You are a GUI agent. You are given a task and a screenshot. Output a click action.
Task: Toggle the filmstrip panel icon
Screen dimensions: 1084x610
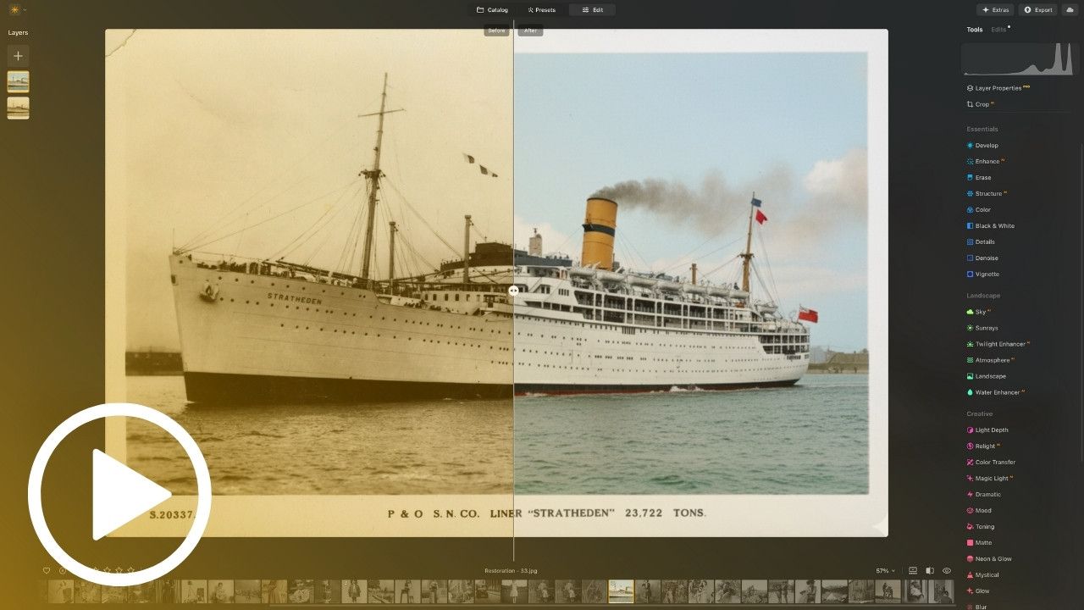(x=913, y=571)
